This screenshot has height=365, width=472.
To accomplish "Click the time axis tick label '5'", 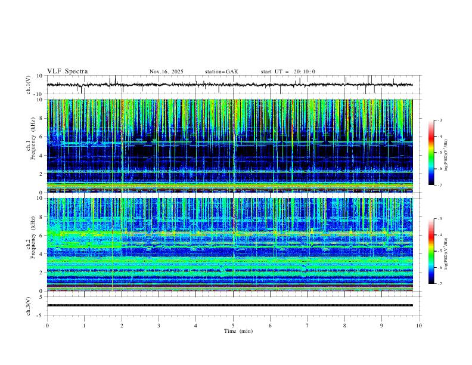I will (x=233, y=326).
